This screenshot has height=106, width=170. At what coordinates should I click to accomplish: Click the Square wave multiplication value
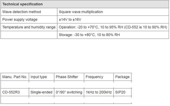coord(81,12)
